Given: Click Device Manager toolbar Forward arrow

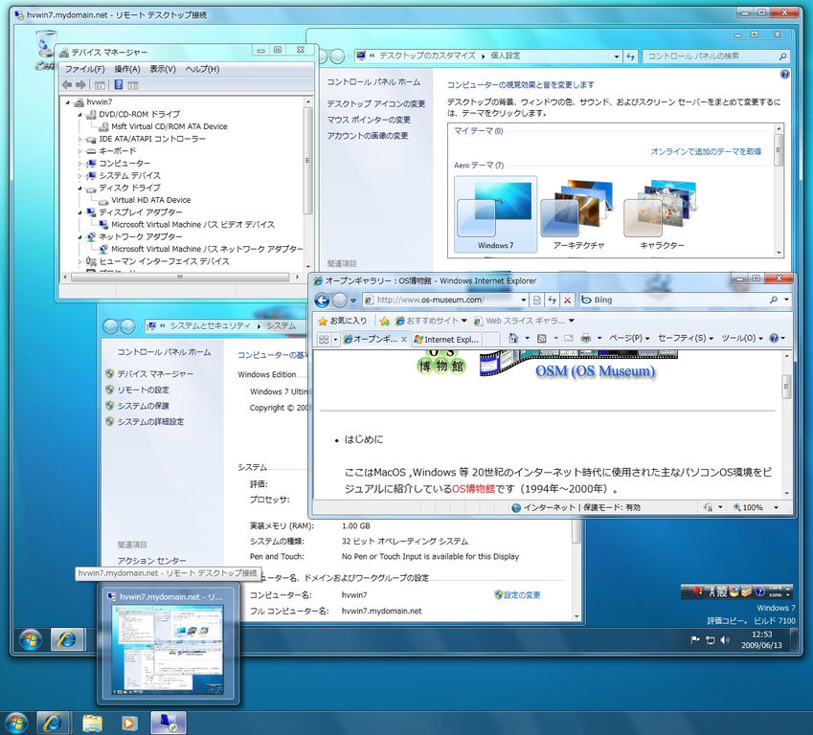Looking at the screenshot, I should (80, 85).
